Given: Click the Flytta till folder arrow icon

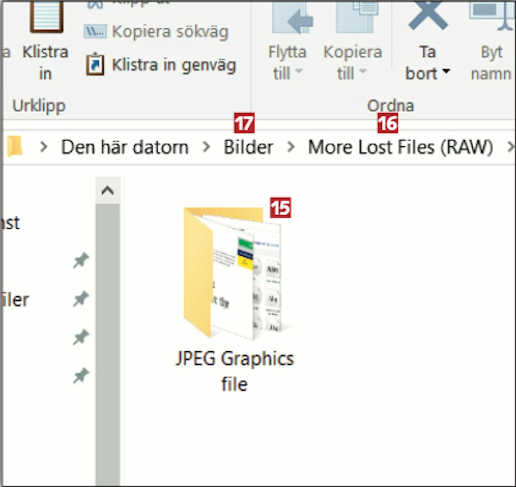Looking at the screenshot, I should click(x=292, y=19).
